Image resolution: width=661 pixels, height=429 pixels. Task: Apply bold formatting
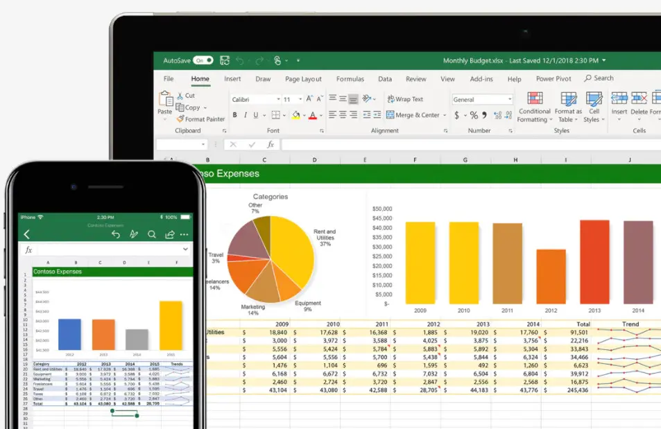click(234, 115)
